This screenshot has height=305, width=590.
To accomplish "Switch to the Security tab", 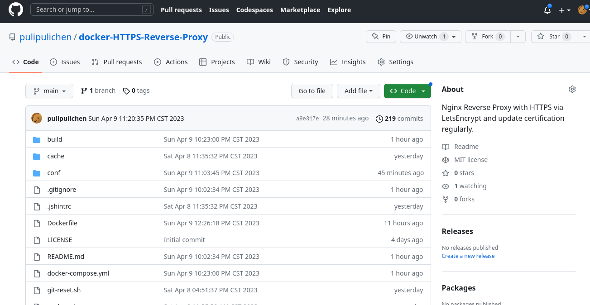I will pyautogui.click(x=300, y=62).
